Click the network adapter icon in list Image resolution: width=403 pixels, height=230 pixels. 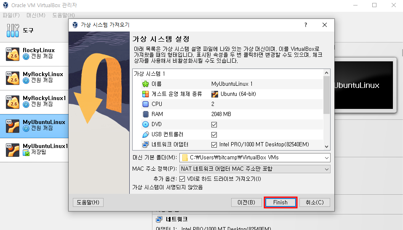click(x=145, y=145)
